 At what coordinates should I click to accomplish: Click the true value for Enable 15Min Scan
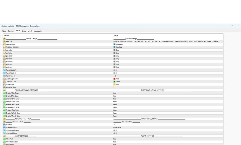click(x=115, y=99)
